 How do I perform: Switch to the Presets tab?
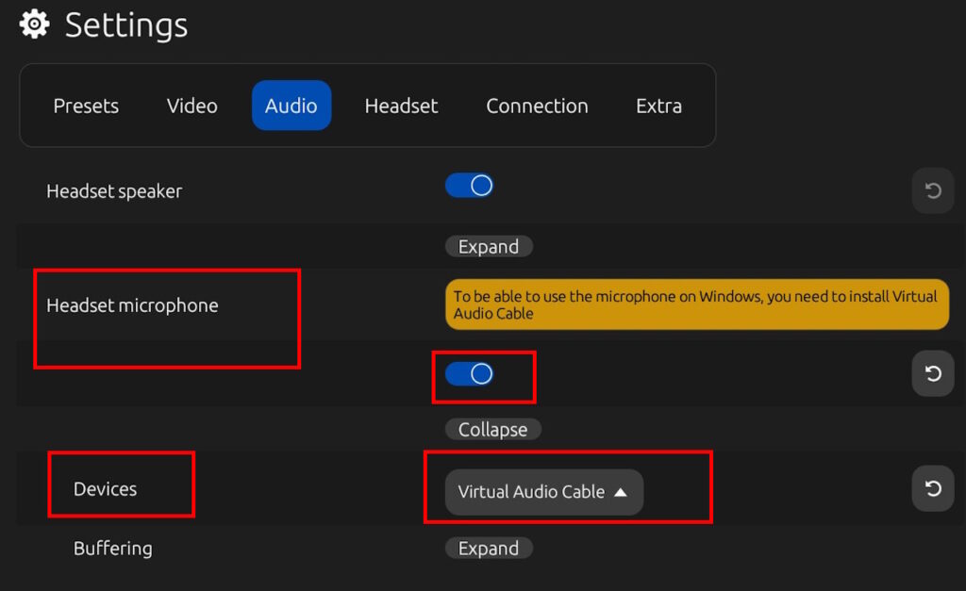[x=86, y=106]
